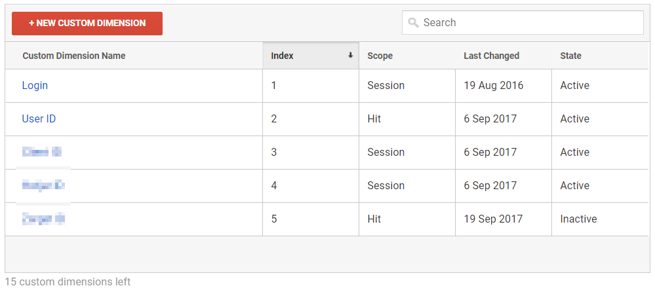Open the blurred dimension at index 3

42,153
